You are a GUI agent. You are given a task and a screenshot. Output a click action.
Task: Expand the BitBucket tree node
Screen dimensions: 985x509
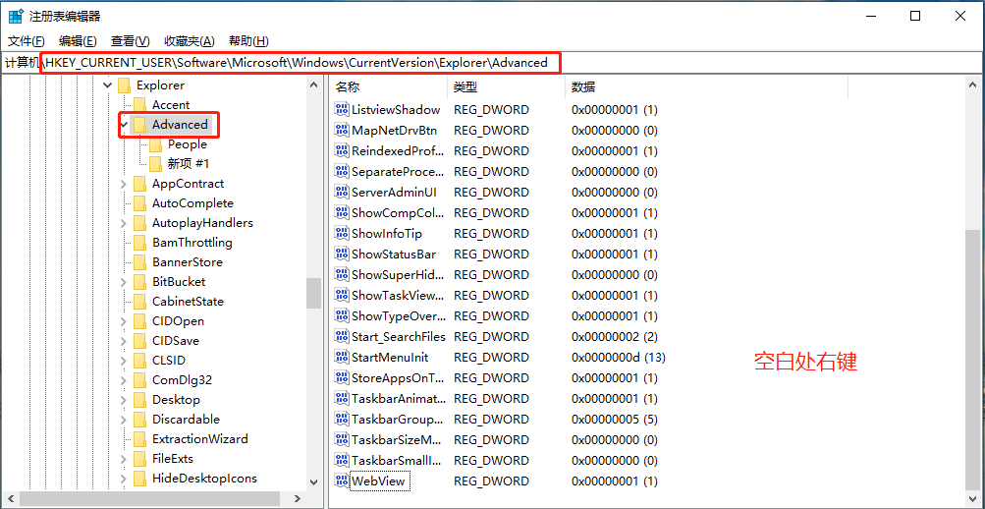(x=123, y=281)
